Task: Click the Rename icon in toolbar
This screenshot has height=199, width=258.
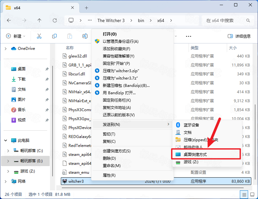Action: coord(85,36)
